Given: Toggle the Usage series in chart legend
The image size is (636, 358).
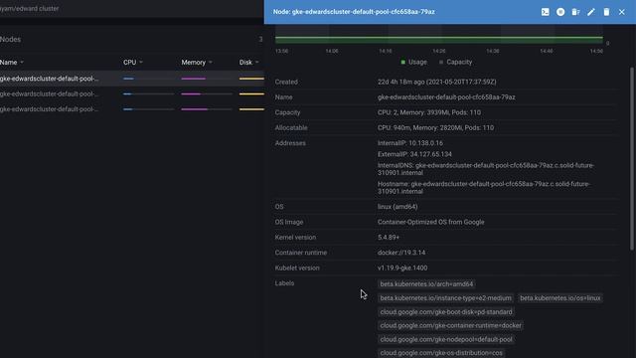Looking at the screenshot, I should tap(413, 62).
